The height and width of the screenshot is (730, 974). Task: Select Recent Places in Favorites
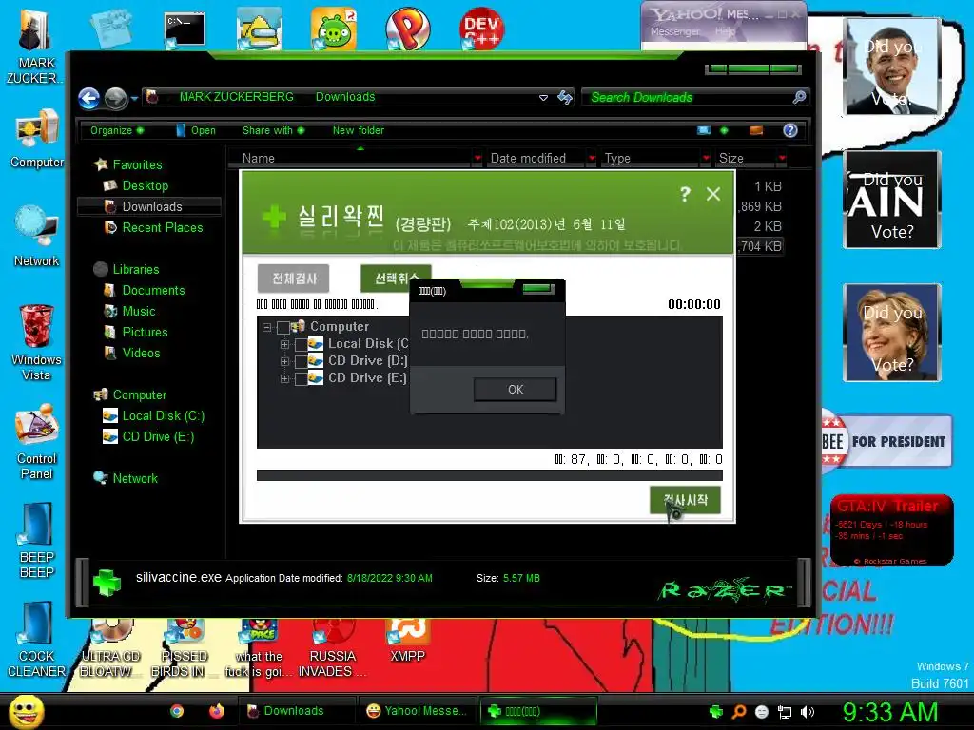tap(153, 228)
